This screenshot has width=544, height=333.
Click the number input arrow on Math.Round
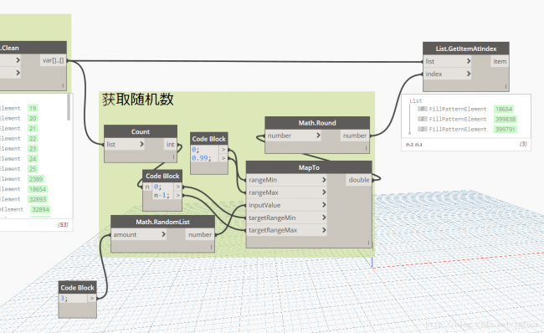[x=318, y=136]
